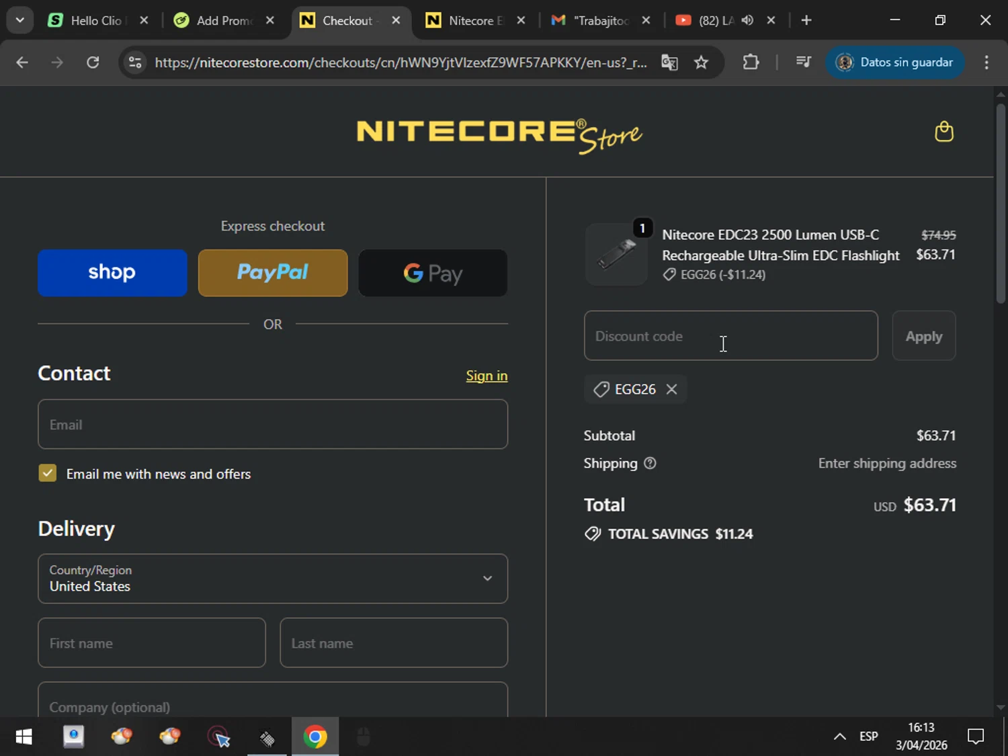The width and height of the screenshot is (1008, 756).
Task: Focus the Company (optional) field
Action: click(273, 700)
